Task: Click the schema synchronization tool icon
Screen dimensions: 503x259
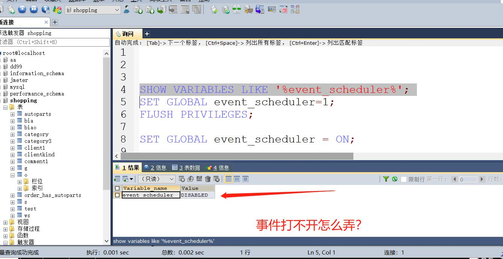Action: coord(237,10)
